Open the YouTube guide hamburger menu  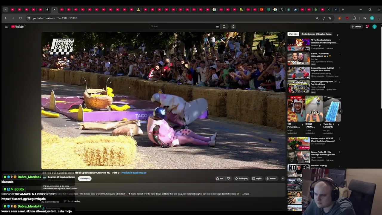[6, 27]
